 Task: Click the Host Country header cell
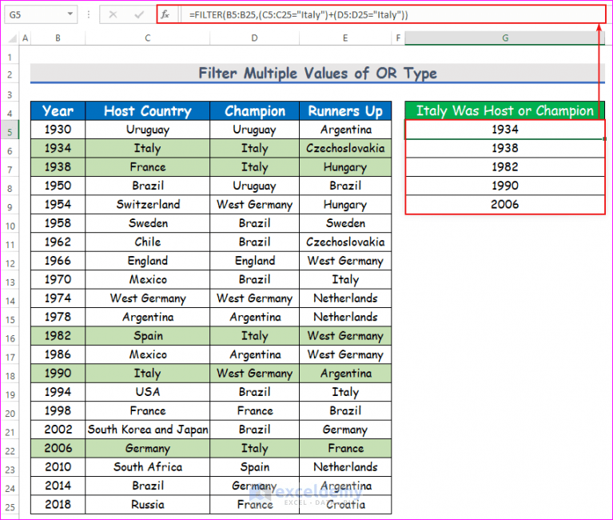tap(147, 111)
